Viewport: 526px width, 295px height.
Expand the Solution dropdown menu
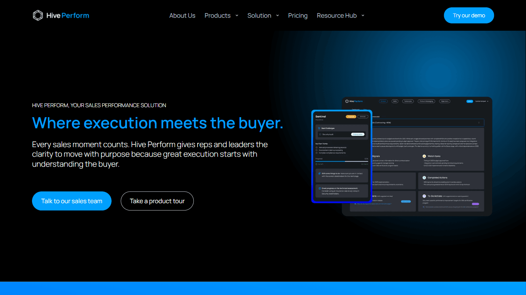[x=263, y=15]
